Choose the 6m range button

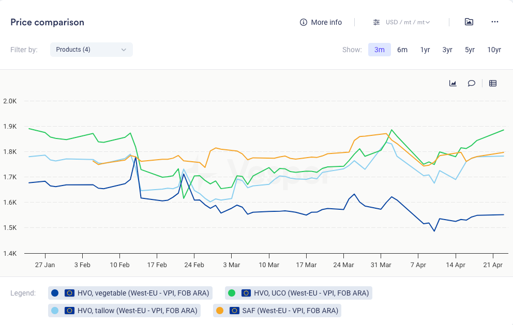click(402, 50)
